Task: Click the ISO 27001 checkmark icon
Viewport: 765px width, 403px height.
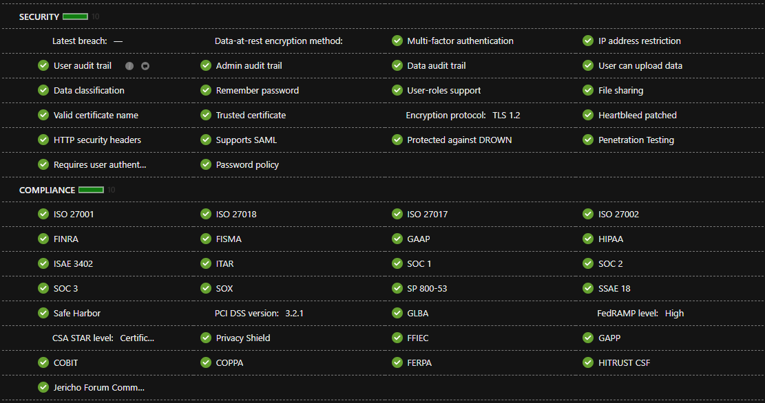Action: click(43, 215)
